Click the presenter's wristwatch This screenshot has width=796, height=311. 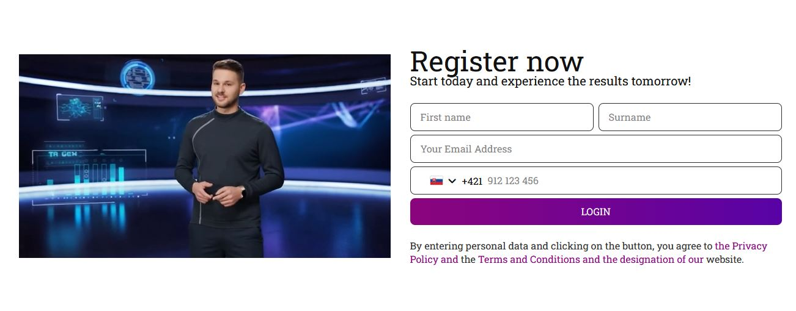243,192
